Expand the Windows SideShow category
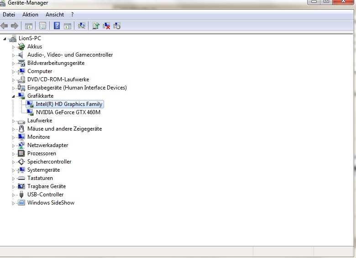 pyautogui.click(x=13, y=203)
